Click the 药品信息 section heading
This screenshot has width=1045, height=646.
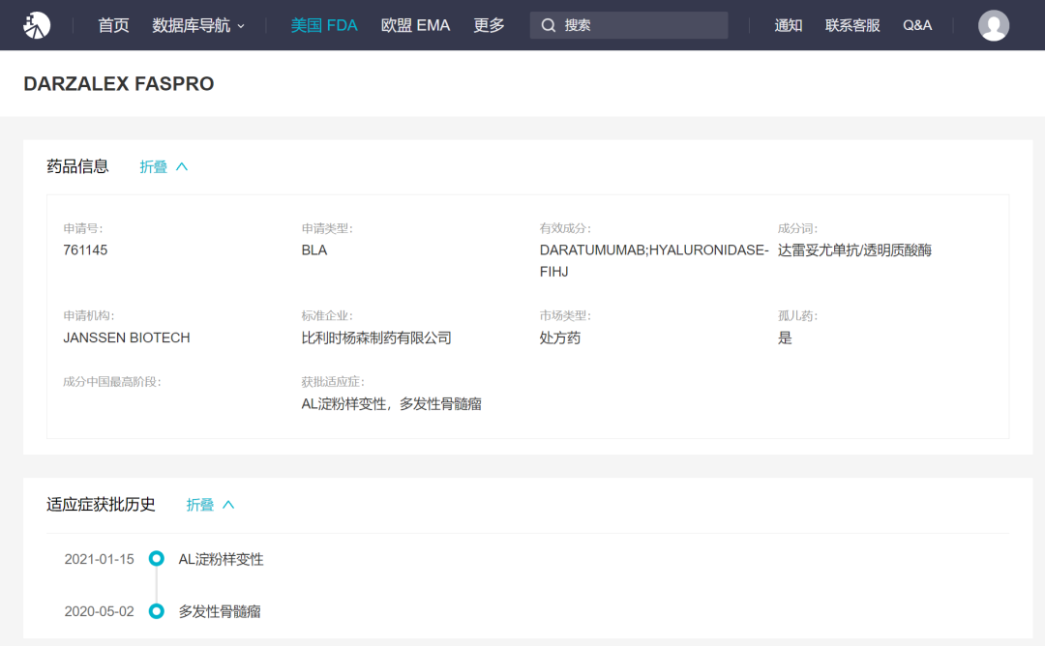(77, 166)
